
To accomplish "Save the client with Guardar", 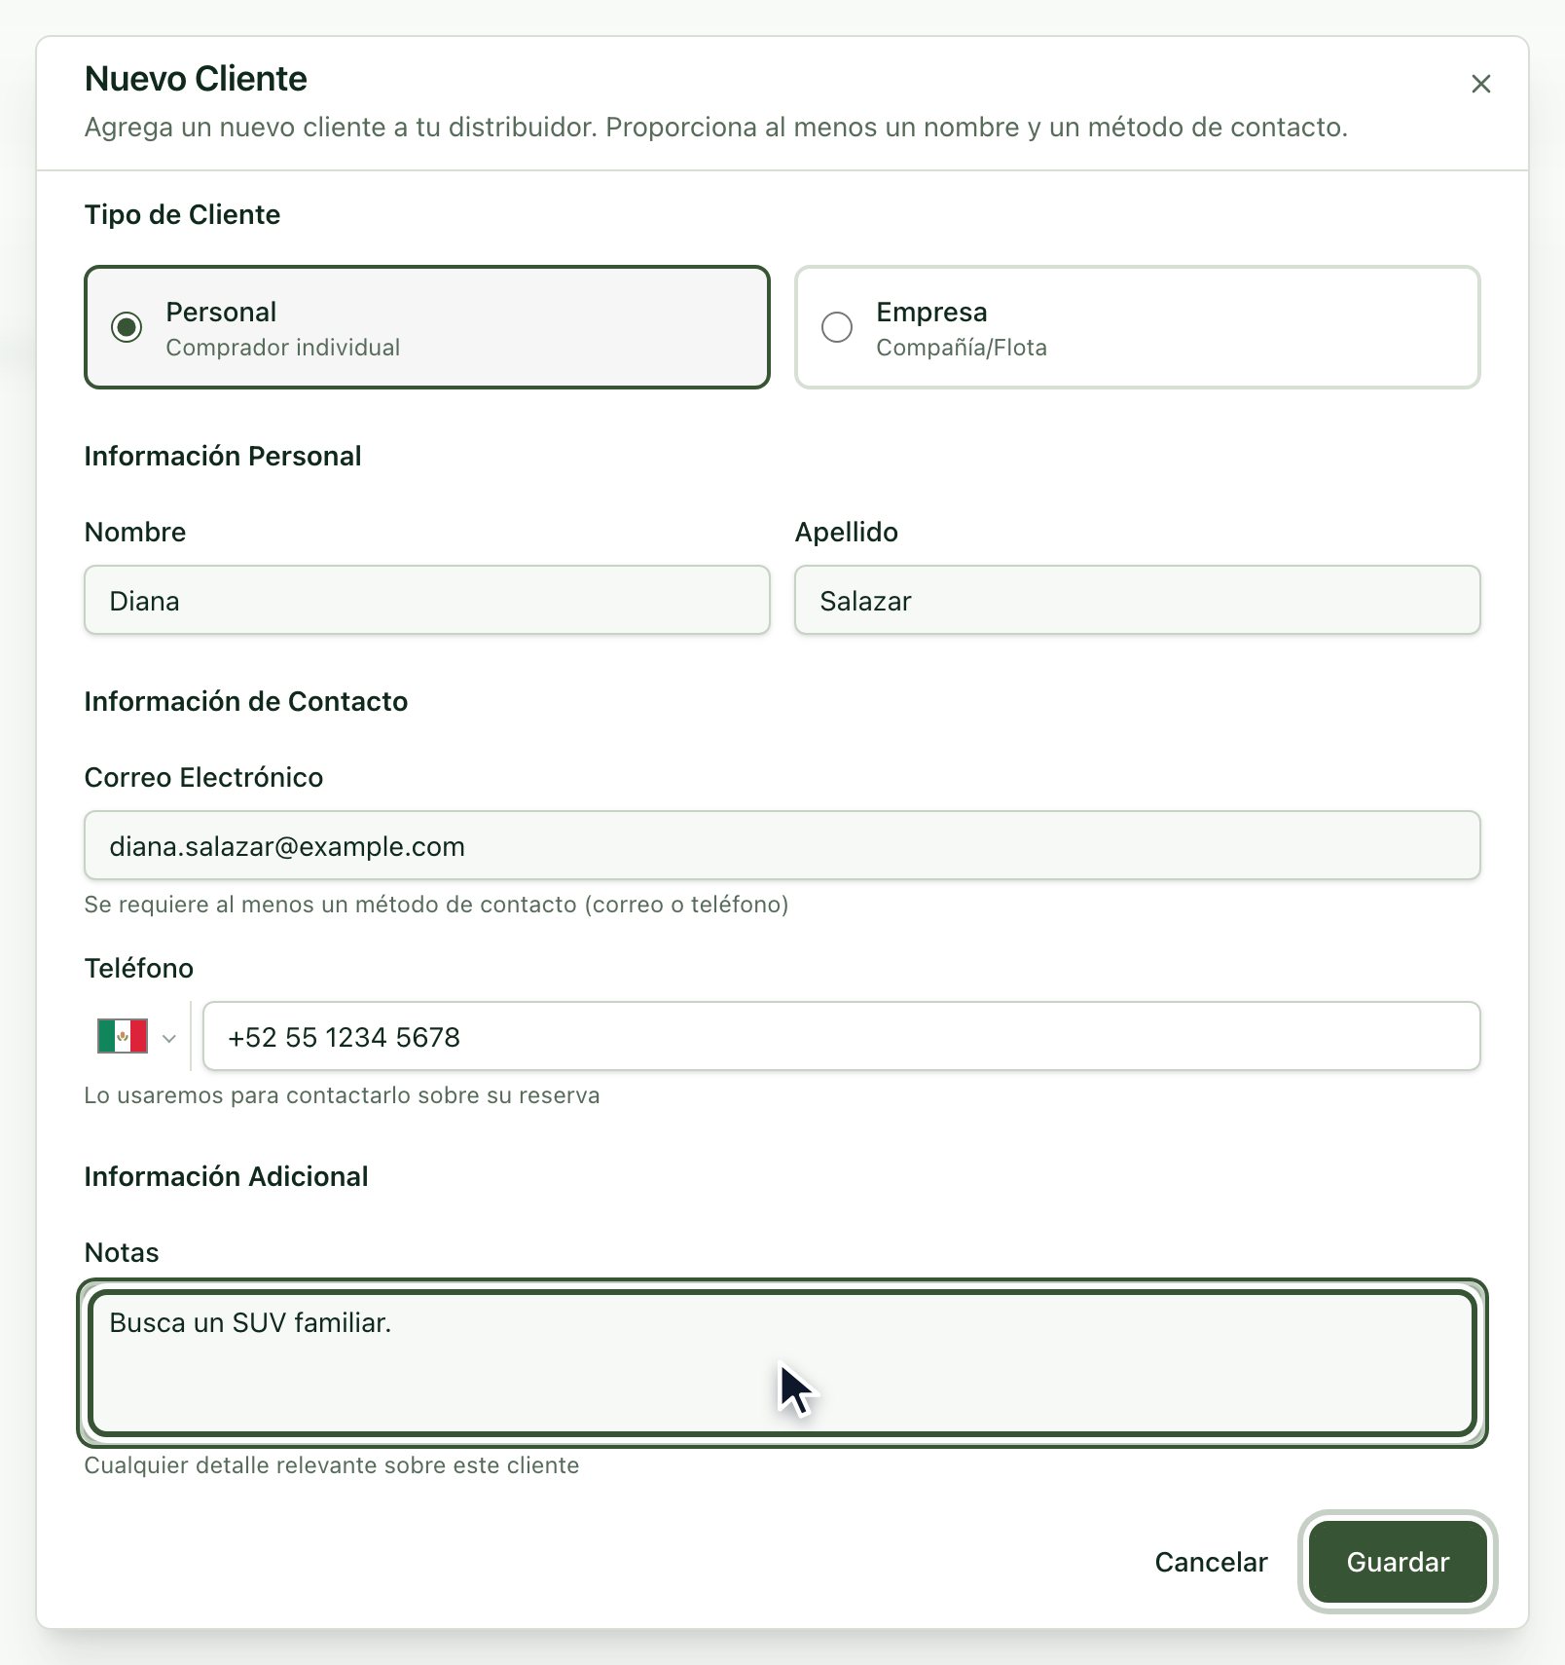I will [x=1398, y=1562].
